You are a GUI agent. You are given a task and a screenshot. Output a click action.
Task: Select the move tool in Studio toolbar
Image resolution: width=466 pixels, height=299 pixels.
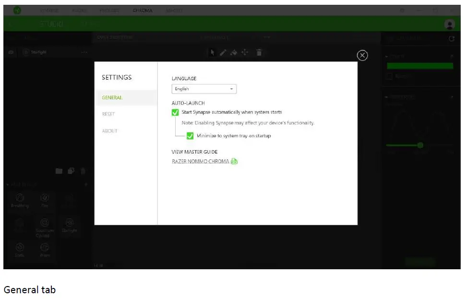pos(246,53)
